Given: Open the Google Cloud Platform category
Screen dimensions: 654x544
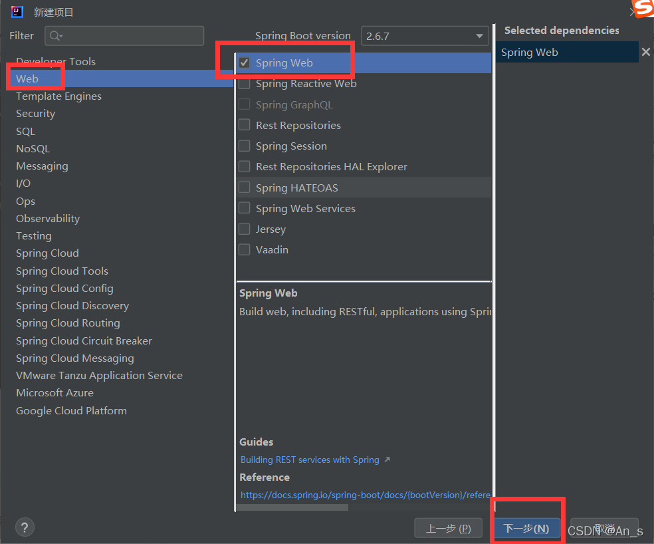Looking at the screenshot, I should tap(71, 410).
